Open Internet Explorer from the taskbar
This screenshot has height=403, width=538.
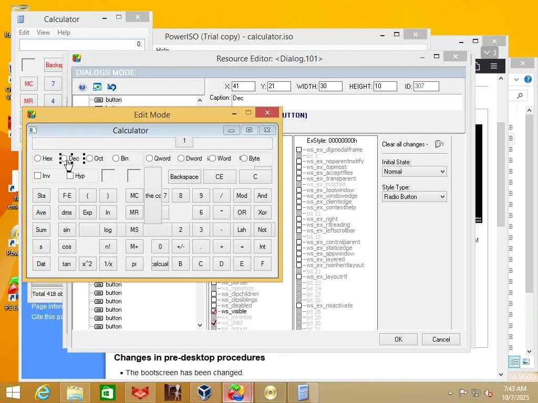[43, 393]
